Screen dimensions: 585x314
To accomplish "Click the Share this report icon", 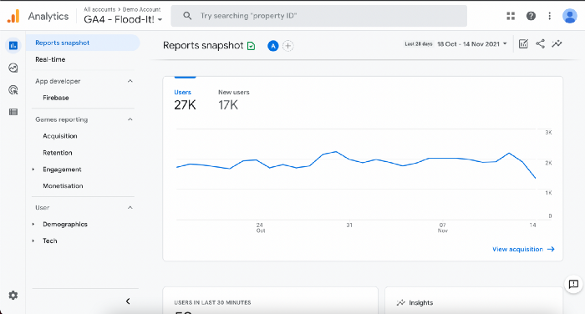I will pyautogui.click(x=540, y=43).
